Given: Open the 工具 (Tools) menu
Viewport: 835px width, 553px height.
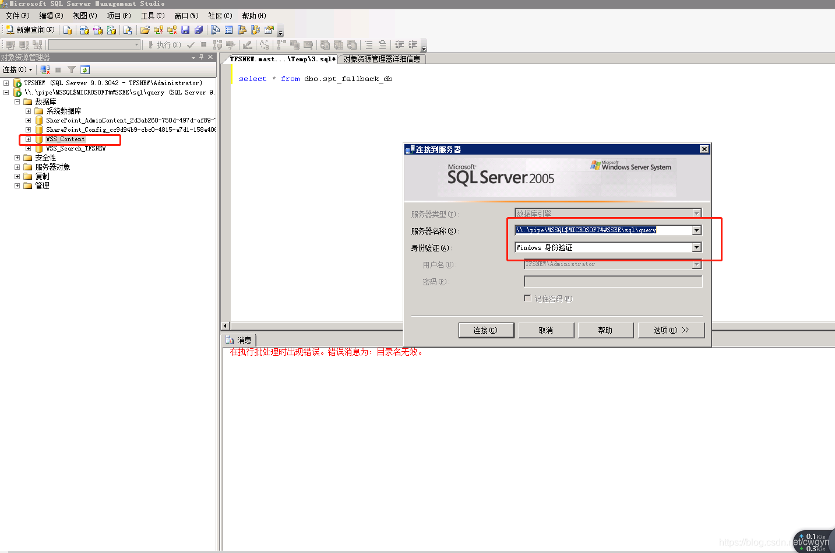Looking at the screenshot, I should click(x=153, y=16).
